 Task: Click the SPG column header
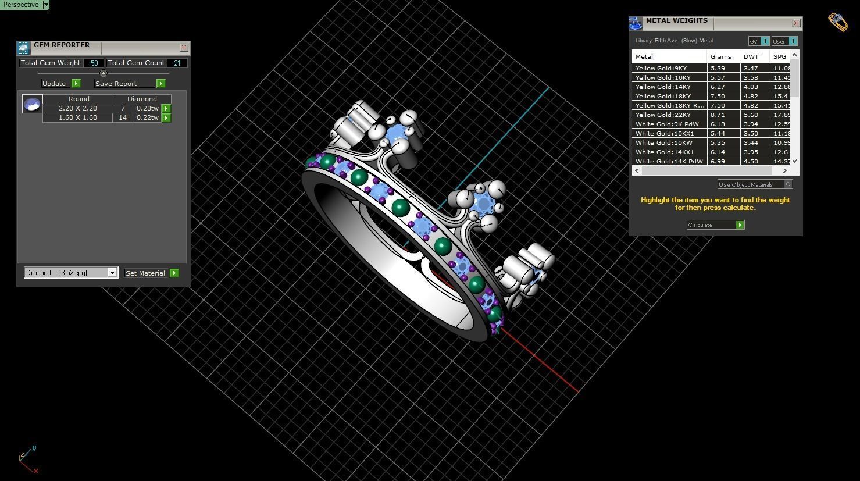tap(780, 57)
